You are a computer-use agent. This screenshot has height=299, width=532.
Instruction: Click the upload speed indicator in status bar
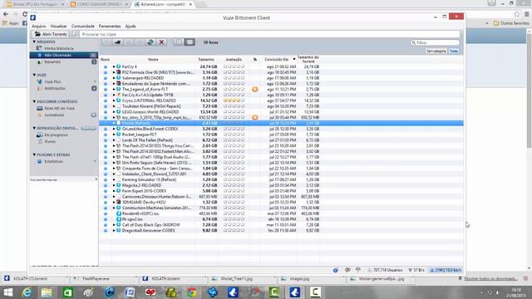[446, 270]
